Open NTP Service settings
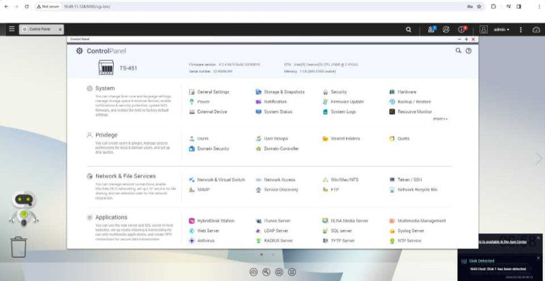The width and height of the screenshot is (545, 281). click(x=405, y=241)
